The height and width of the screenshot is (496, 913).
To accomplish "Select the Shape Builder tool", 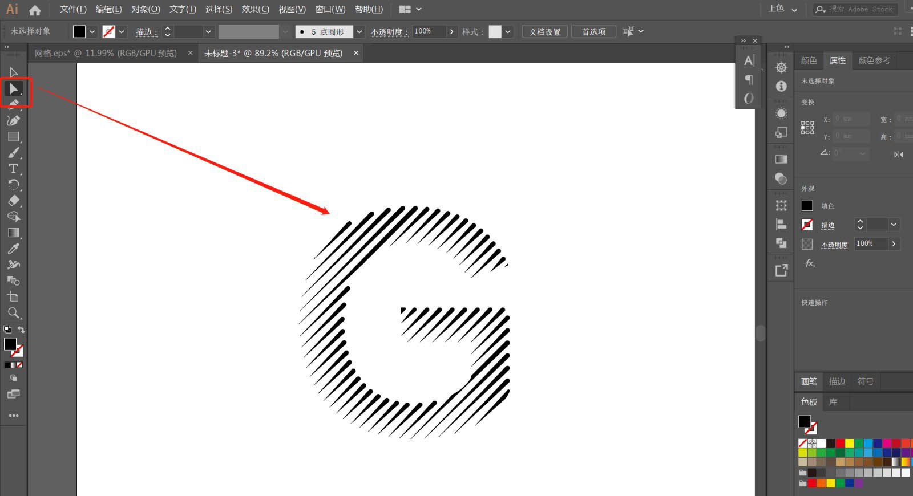I will pos(14,217).
